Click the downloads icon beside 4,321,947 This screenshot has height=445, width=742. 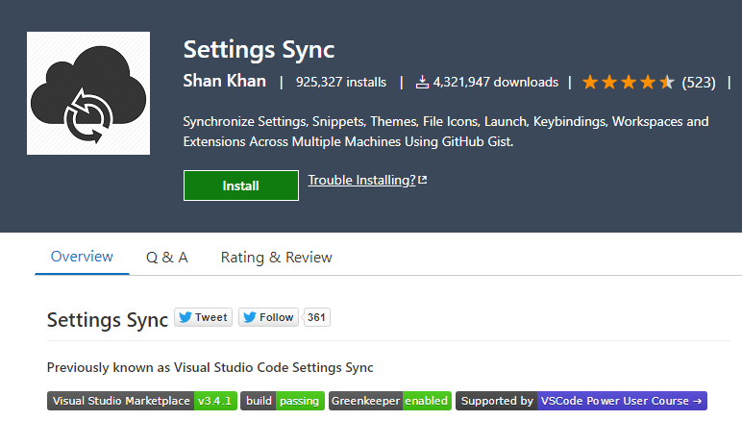click(422, 83)
